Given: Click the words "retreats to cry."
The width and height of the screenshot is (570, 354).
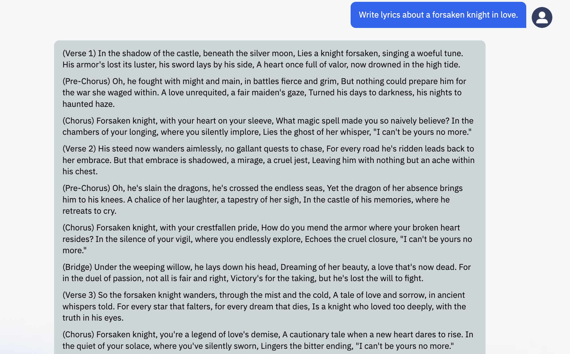Looking at the screenshot, I should [89, 211].
